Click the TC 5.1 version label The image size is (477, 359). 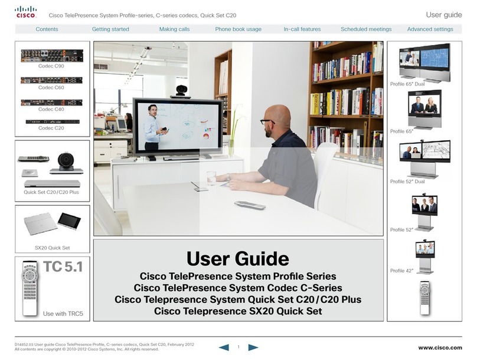63,267
